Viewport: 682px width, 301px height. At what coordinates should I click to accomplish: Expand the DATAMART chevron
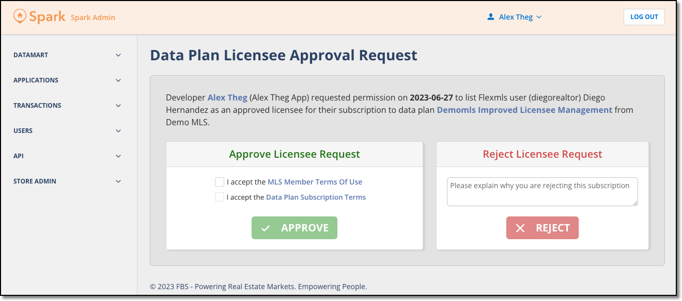(x=118, y=55)
